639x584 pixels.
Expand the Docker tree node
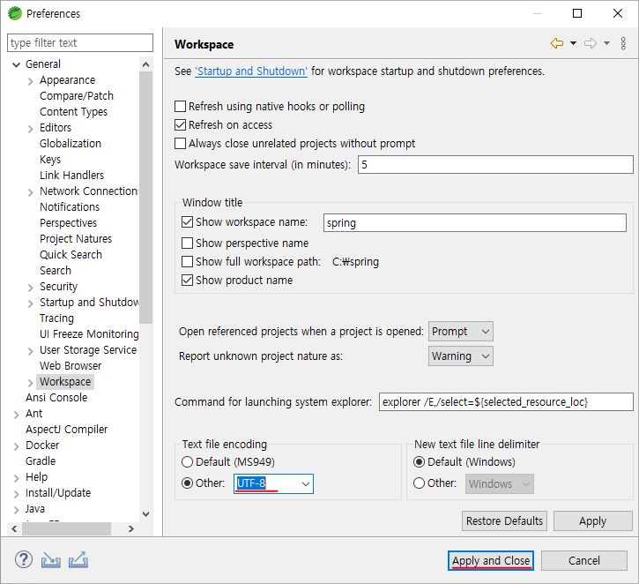coord(16,446)
